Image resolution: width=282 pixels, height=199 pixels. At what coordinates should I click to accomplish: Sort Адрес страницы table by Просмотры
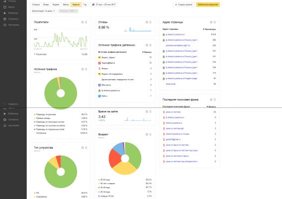209,29
